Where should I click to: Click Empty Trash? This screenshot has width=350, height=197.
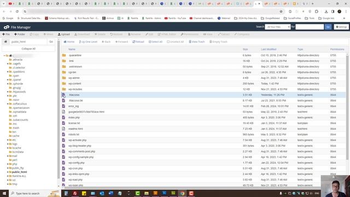[218, 42]
